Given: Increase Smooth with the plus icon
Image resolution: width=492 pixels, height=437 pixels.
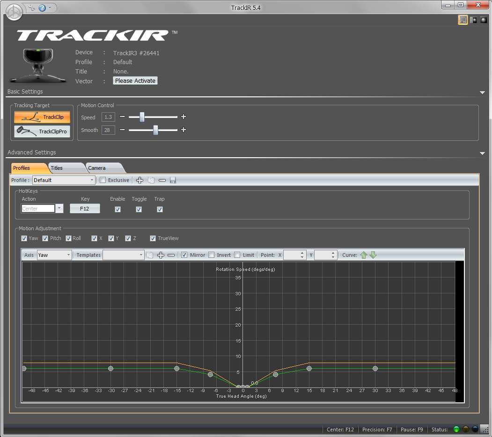Looking at the screenshot, I should coord(184,130).
